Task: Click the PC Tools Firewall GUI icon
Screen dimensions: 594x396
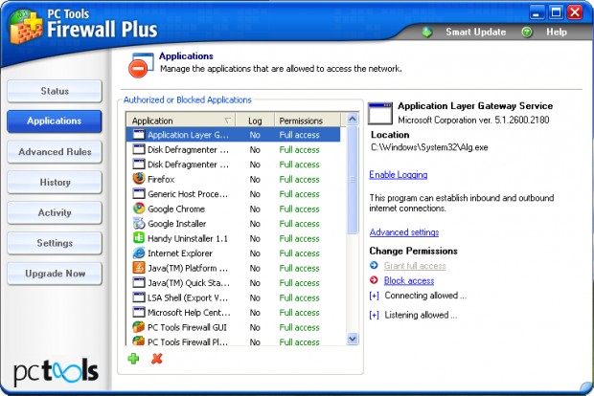Action: point(139,327)
